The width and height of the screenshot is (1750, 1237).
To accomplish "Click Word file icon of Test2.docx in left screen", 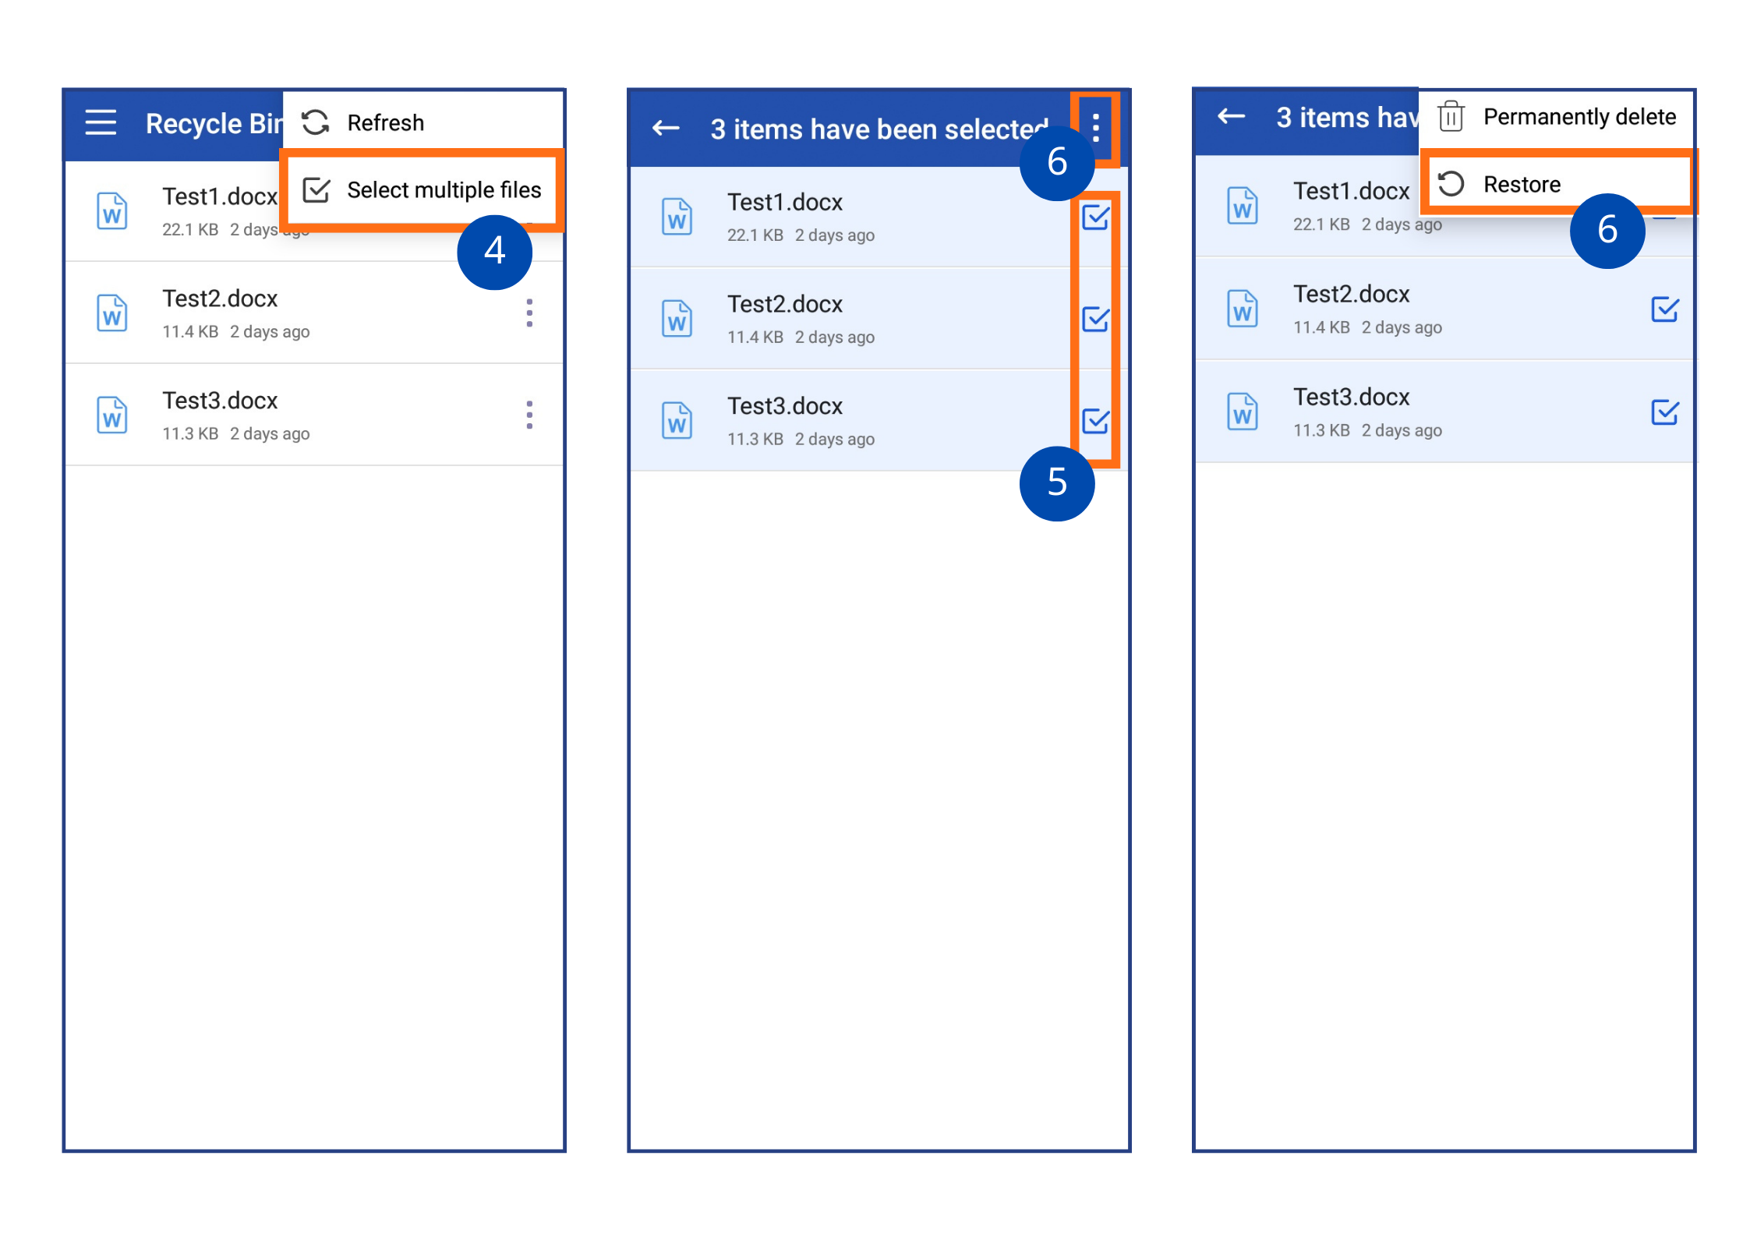I will [x=112, y=313].
